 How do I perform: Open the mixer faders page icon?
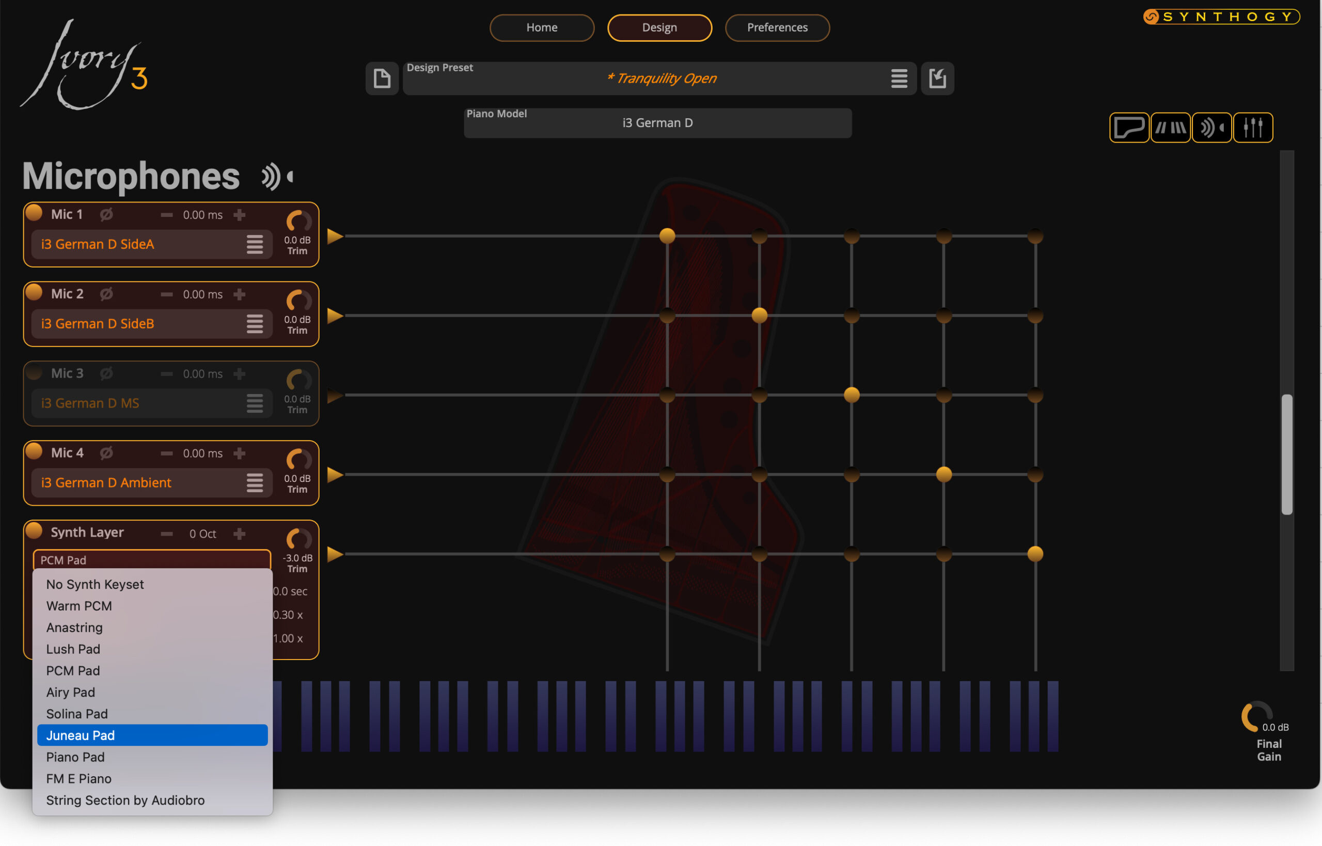click(x=1253, y=128)
